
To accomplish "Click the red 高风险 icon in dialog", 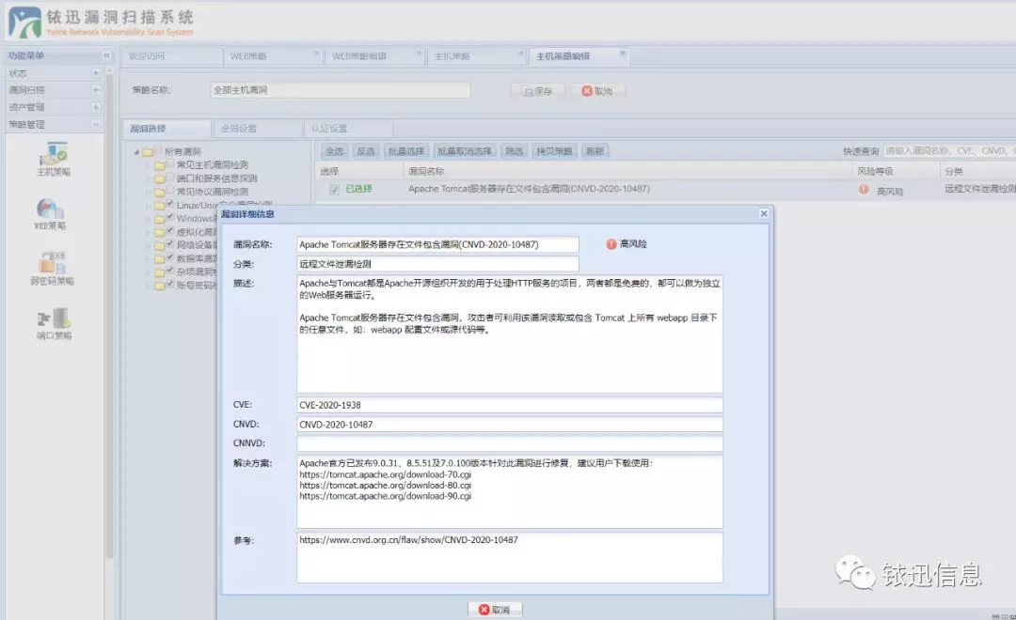I will (611, 244).
